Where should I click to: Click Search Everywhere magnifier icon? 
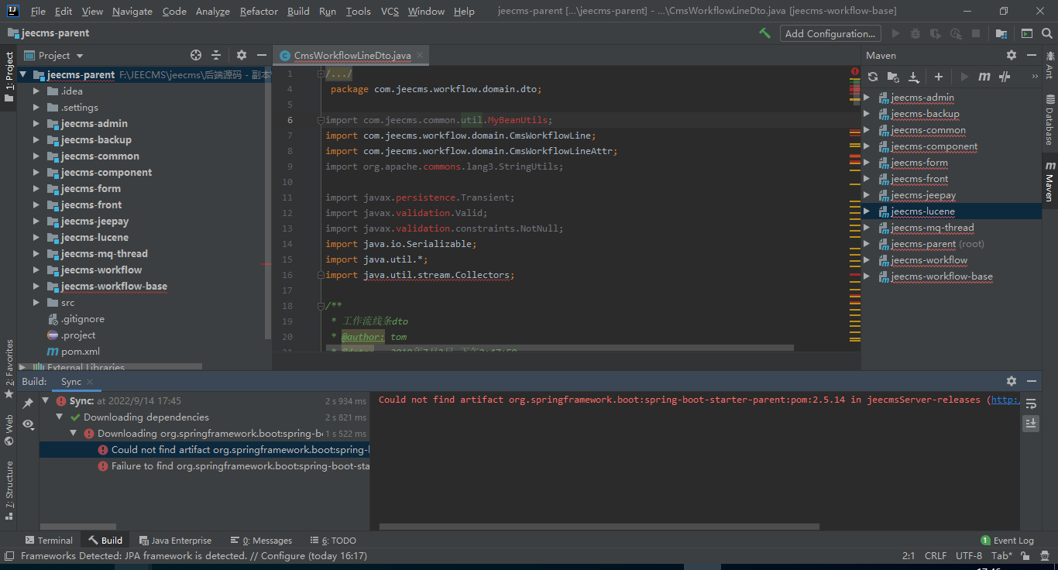coord(1047,33)
